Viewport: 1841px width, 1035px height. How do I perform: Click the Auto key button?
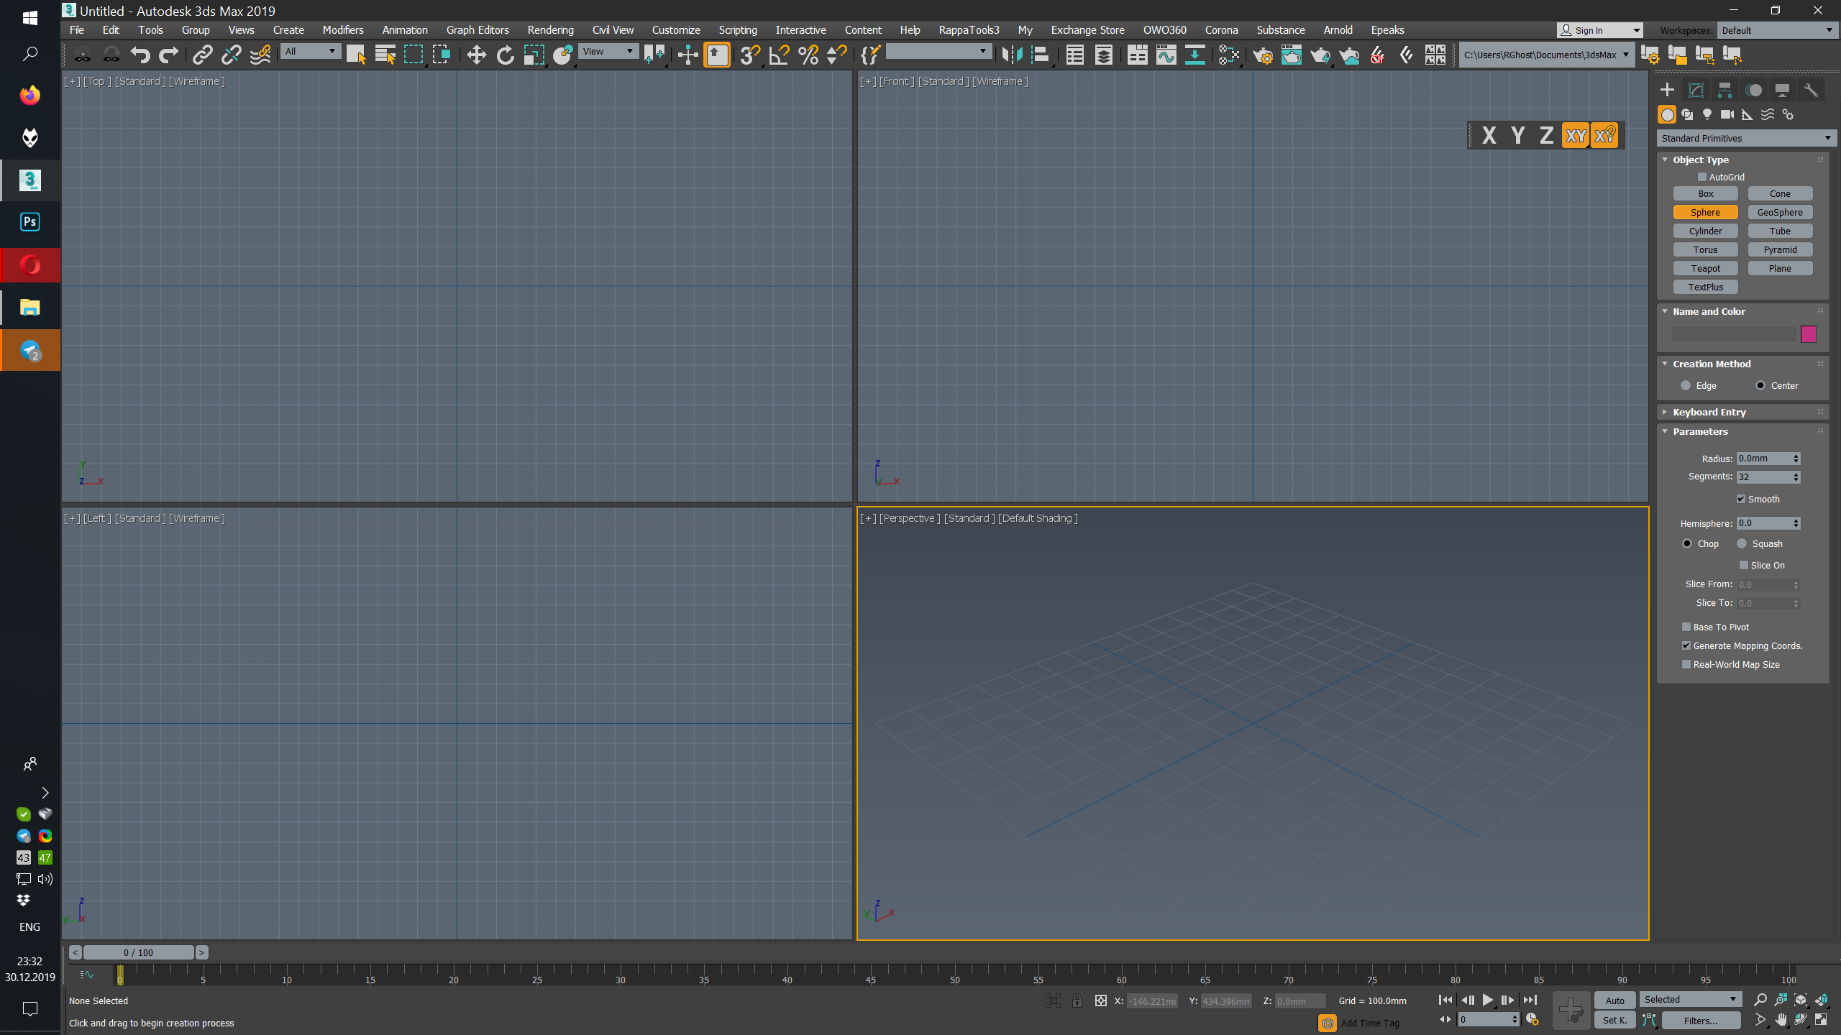point(1614,1000)
